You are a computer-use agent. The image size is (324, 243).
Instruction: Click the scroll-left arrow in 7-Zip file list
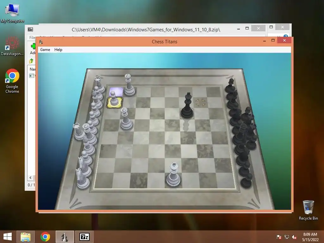30,178
